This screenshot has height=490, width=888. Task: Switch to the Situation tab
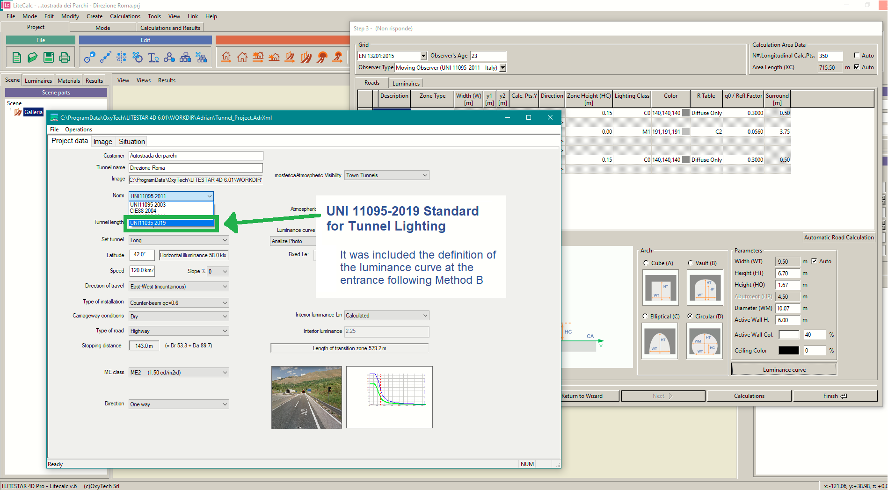coord(131,142)
